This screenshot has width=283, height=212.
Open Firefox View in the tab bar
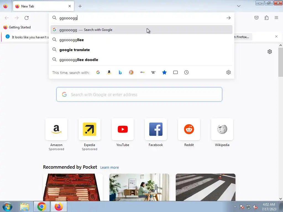(6, 6)
